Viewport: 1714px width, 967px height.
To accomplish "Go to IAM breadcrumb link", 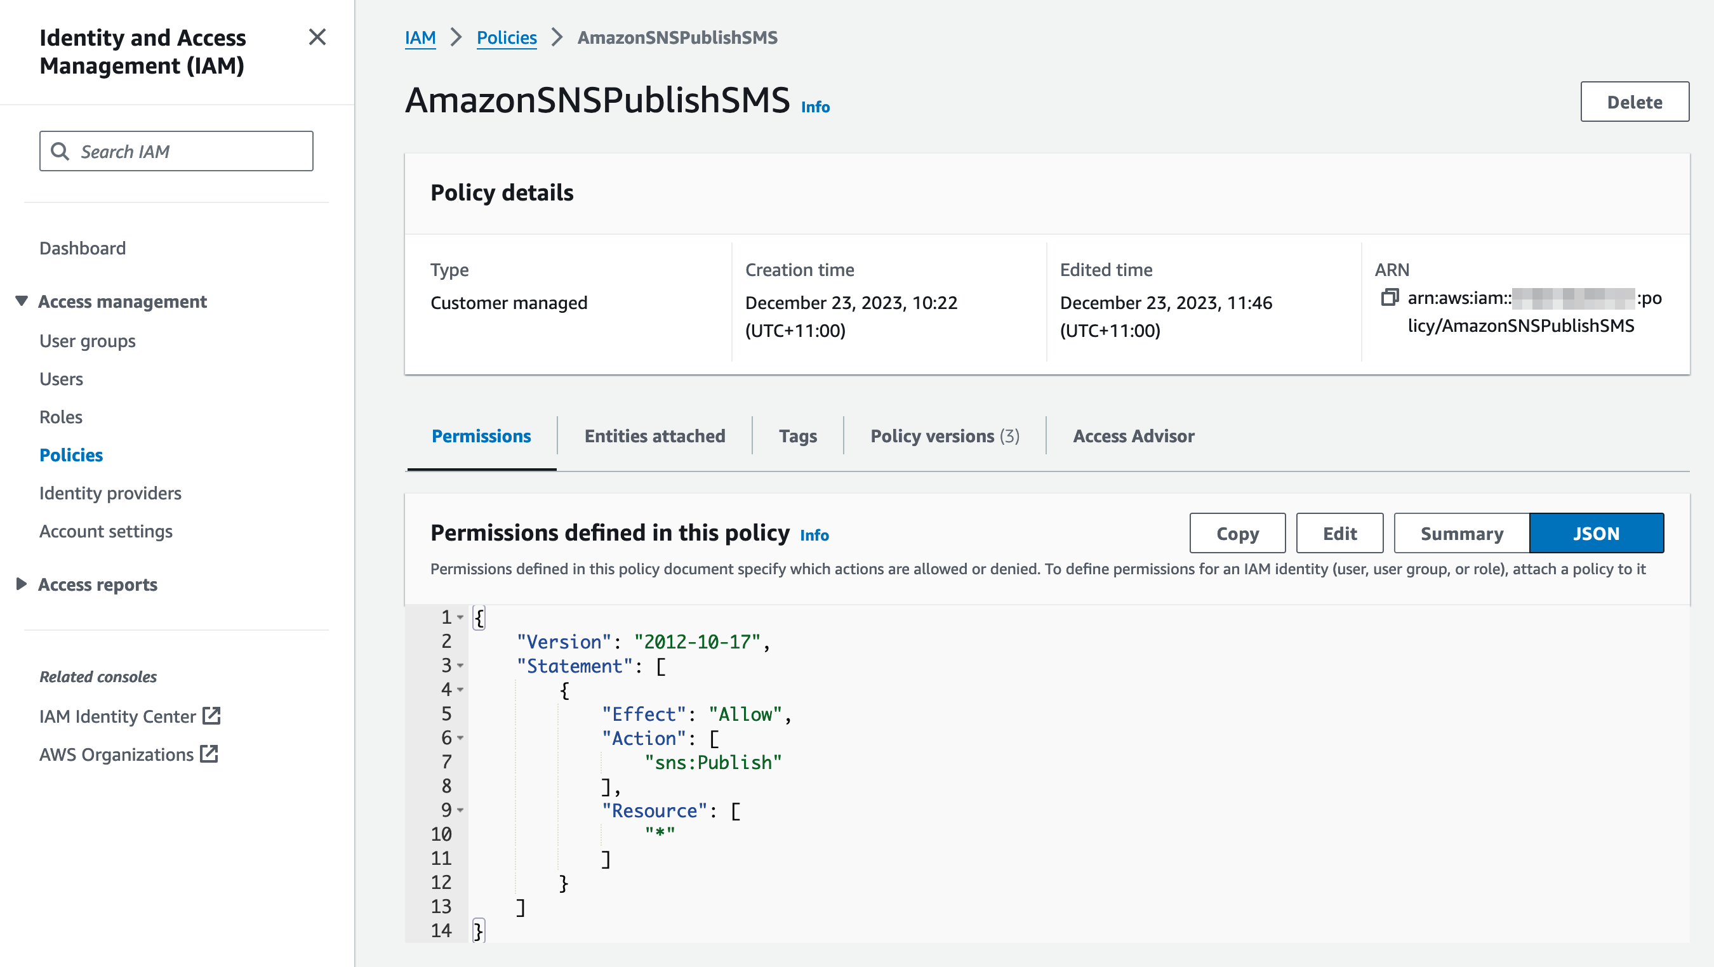I will click(x=420, y=37).
